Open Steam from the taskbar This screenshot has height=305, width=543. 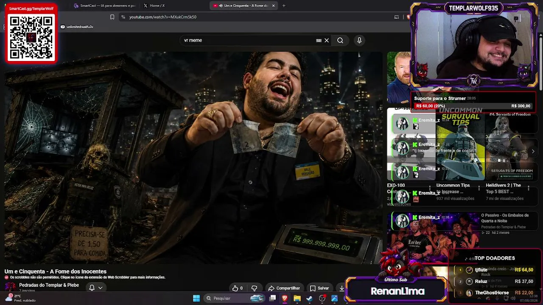coord(309,298)
